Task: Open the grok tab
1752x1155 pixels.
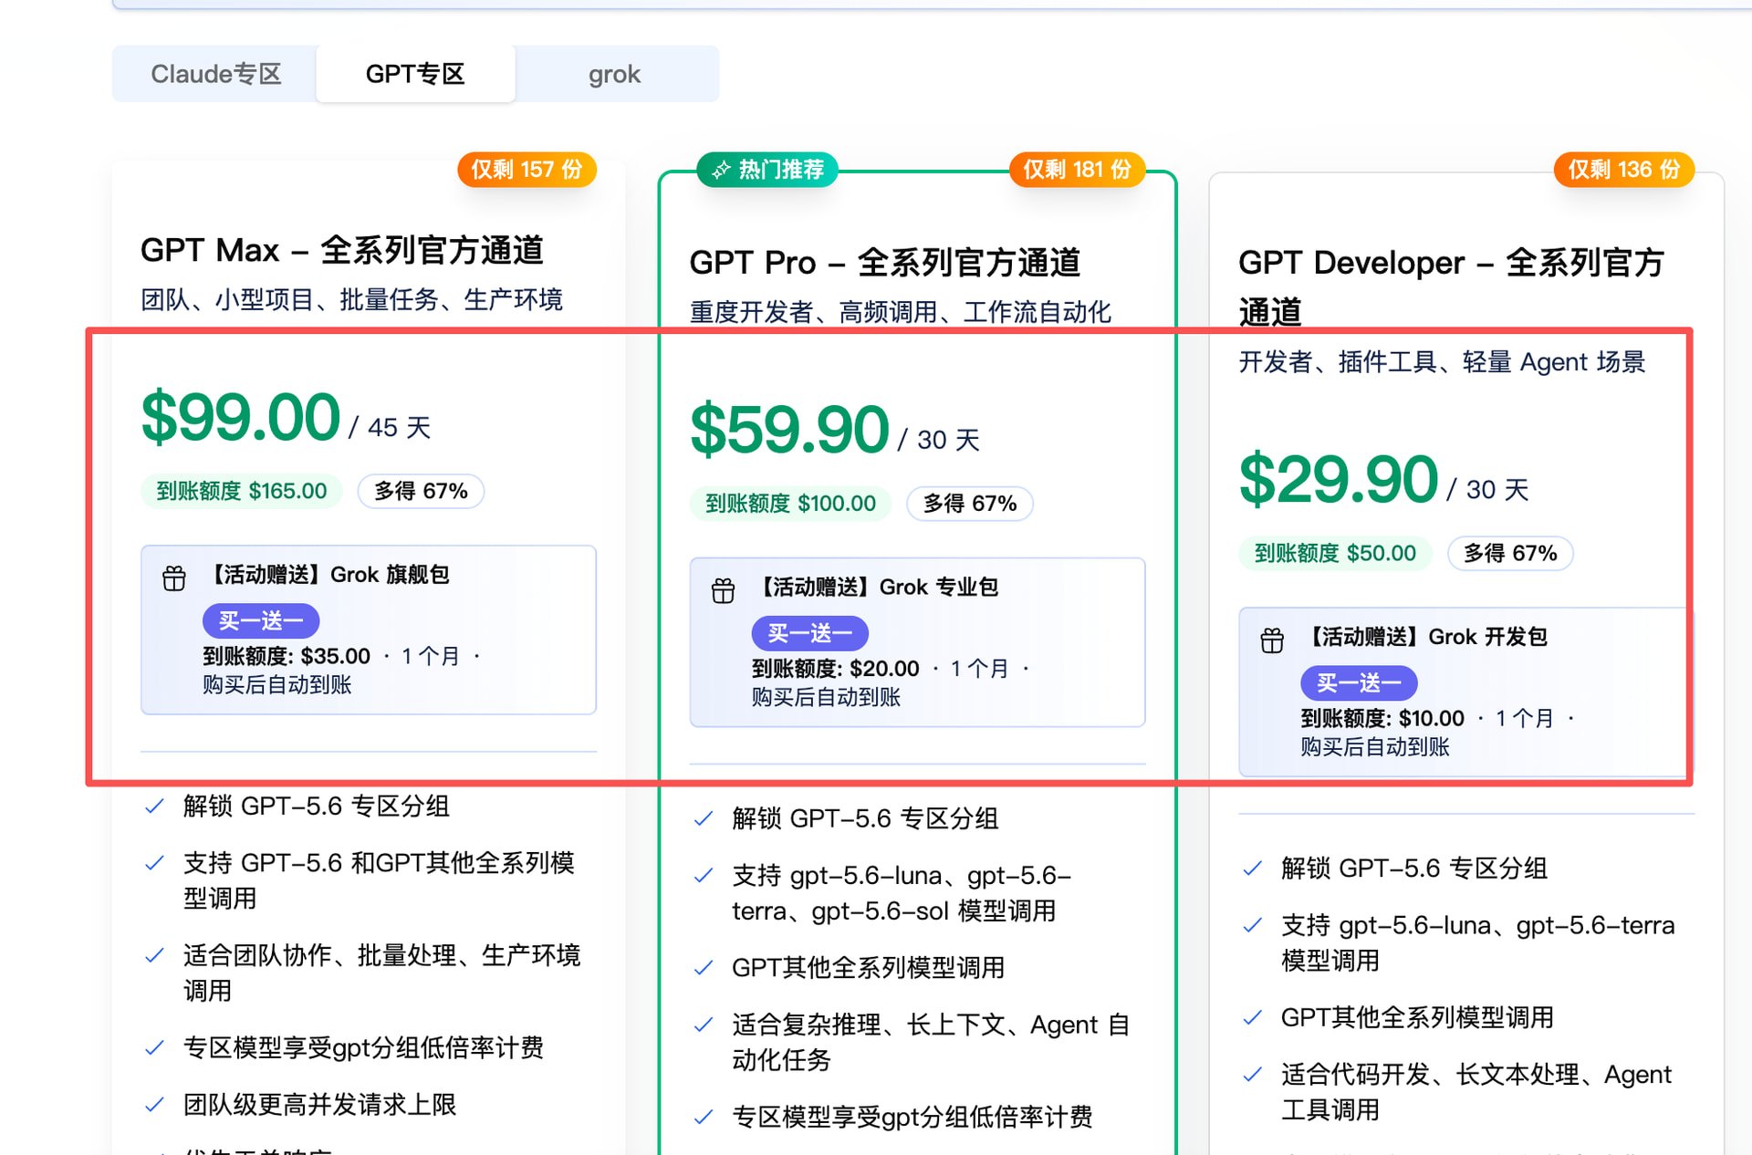Action: (614, 74)
